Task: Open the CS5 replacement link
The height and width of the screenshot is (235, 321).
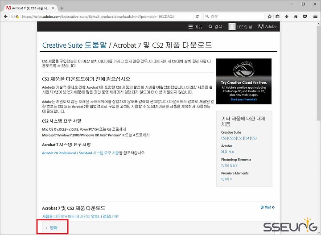Action: click(240, 138)
